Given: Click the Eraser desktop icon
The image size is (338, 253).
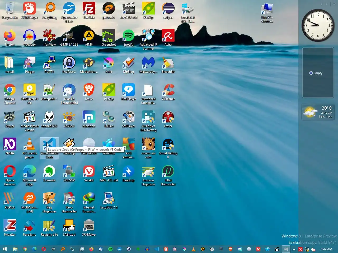Looking at the screenshot, I should [x=168, y=119].
